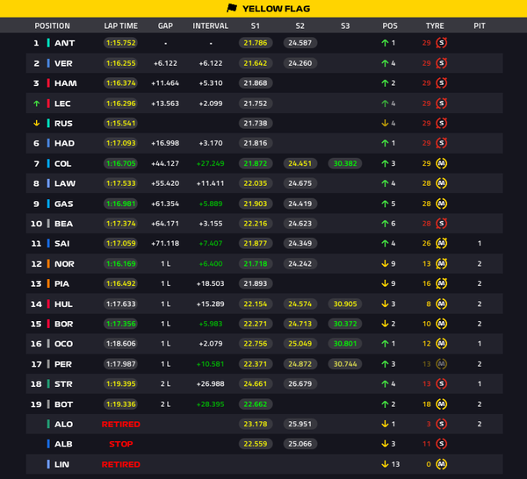Click PIA's orange team color bar
Viewport: 527px width, 479px height.
[48, 283]
